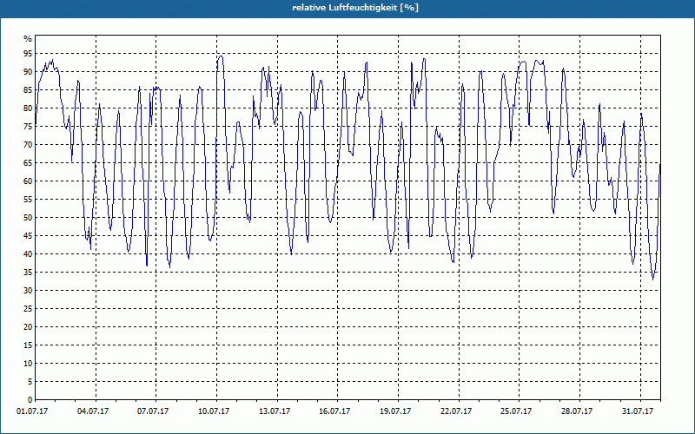Viewport: 695px width, 434px height.
Task: Click the date label 13.07.17
Action: pyautogui.click(x=275, y=411)
